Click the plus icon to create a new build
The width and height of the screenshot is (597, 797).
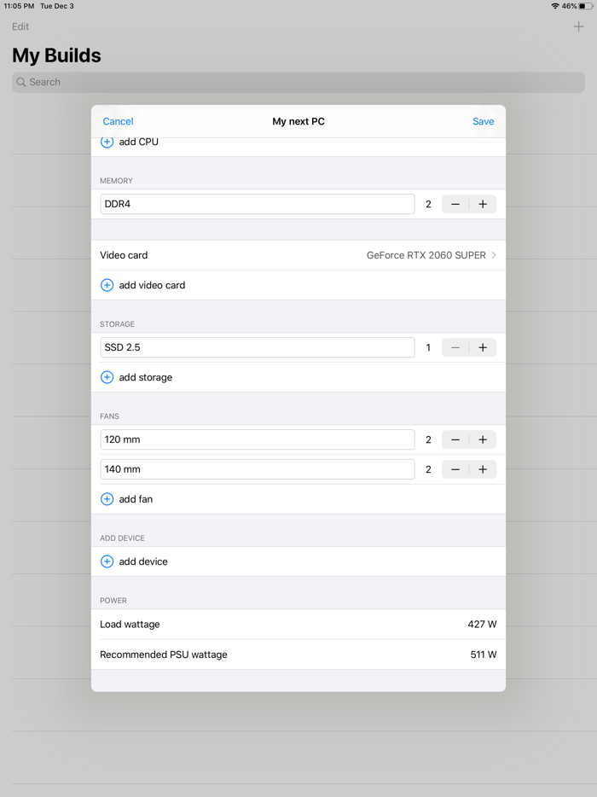577,26
